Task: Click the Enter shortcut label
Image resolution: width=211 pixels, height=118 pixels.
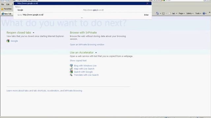Action: (146, 15)
